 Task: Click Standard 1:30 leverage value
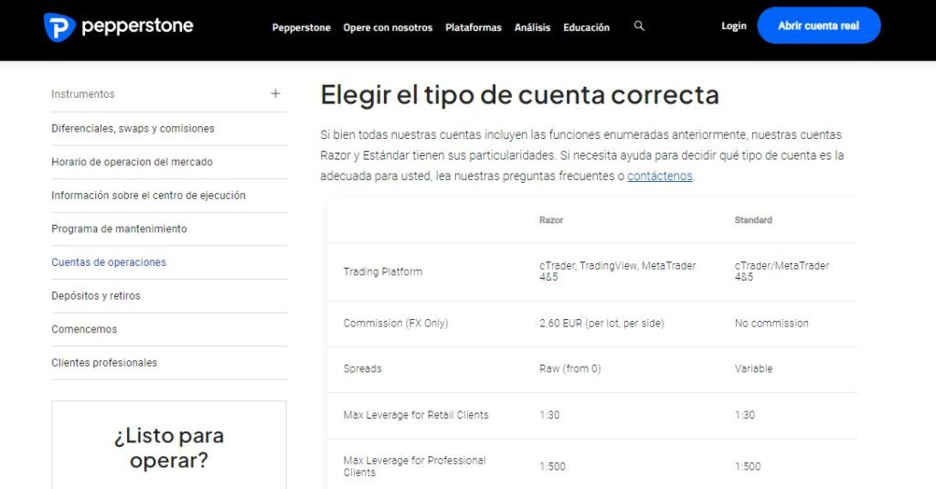tap(744, 415)
